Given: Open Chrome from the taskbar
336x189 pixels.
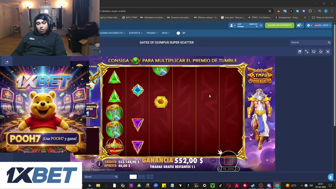Looking at the screenshot, I should [277, 186].
